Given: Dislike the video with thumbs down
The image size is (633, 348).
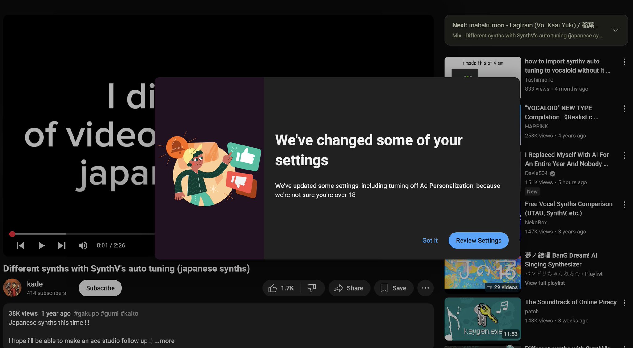Looking at the screenshot, I should pos(312,288).
